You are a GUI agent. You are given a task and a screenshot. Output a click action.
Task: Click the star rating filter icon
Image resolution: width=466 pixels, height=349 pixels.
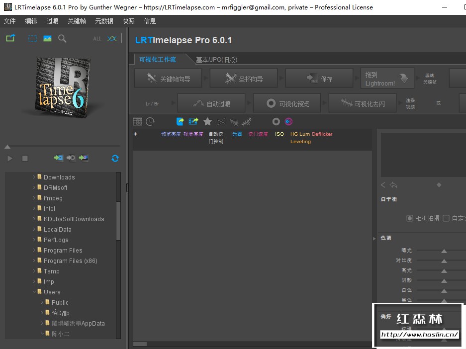pyautogui.click(x=207, y=121)
